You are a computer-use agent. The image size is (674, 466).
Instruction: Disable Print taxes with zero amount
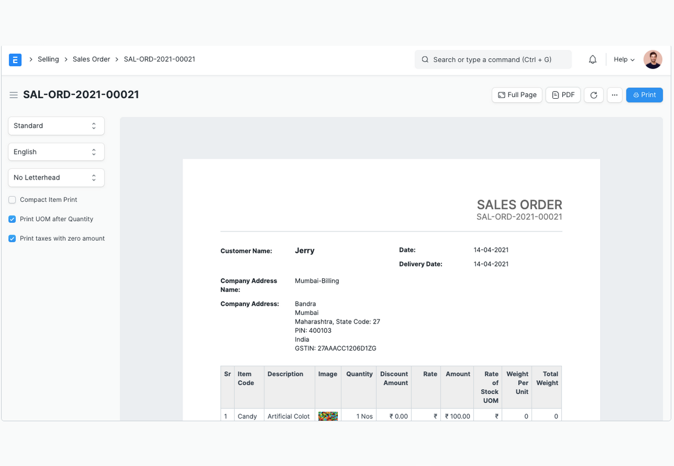point(12,238)
